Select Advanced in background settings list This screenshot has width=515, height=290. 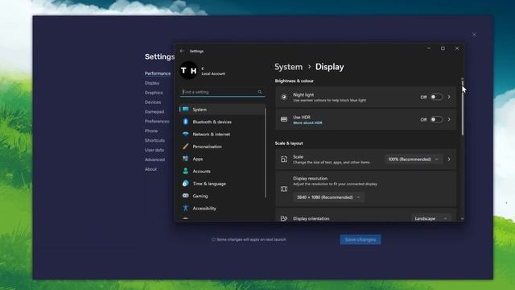(x=154, y=159)
